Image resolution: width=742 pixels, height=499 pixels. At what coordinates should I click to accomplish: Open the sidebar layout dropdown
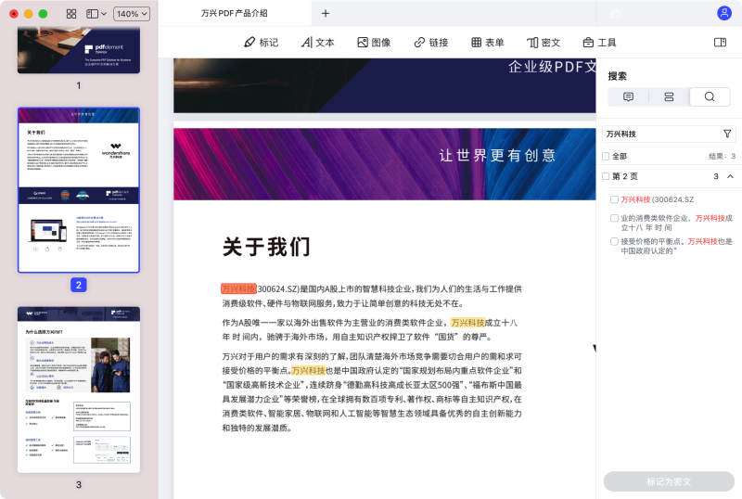[x=96, y=14]
